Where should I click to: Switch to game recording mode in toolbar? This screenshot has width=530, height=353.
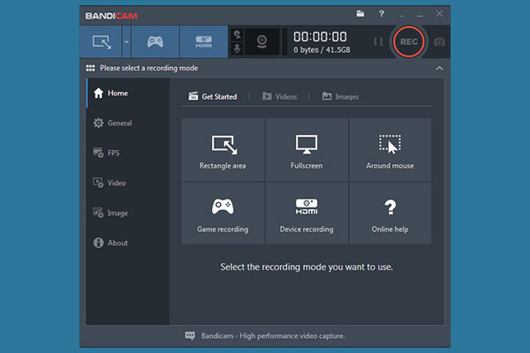pyautogui.click(x=155, y=41)
